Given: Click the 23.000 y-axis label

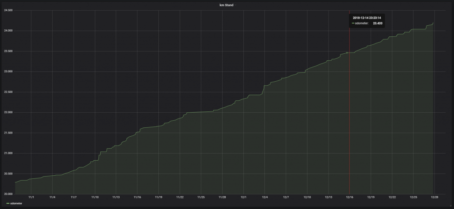Looking at the screenshot, I should coord(8,71).
